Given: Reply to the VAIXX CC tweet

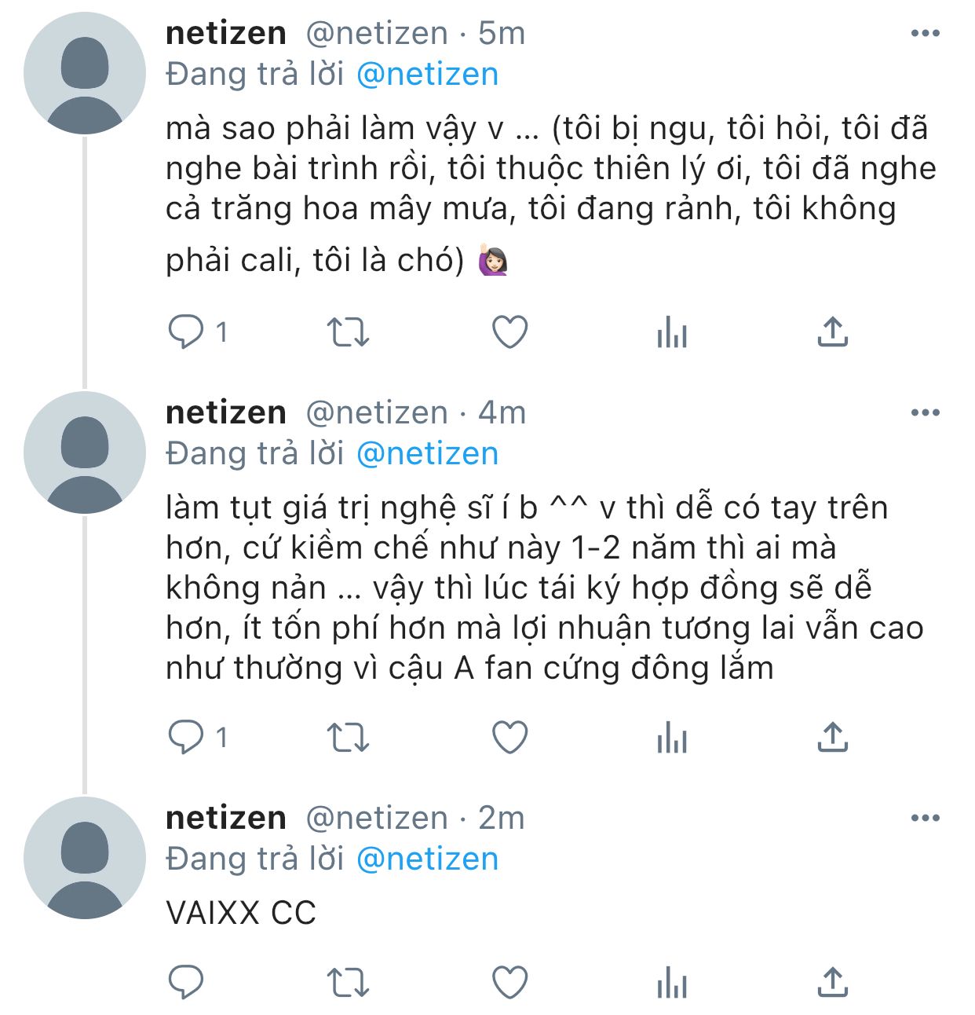Looking at the screenshot, I should coord(186,982).
